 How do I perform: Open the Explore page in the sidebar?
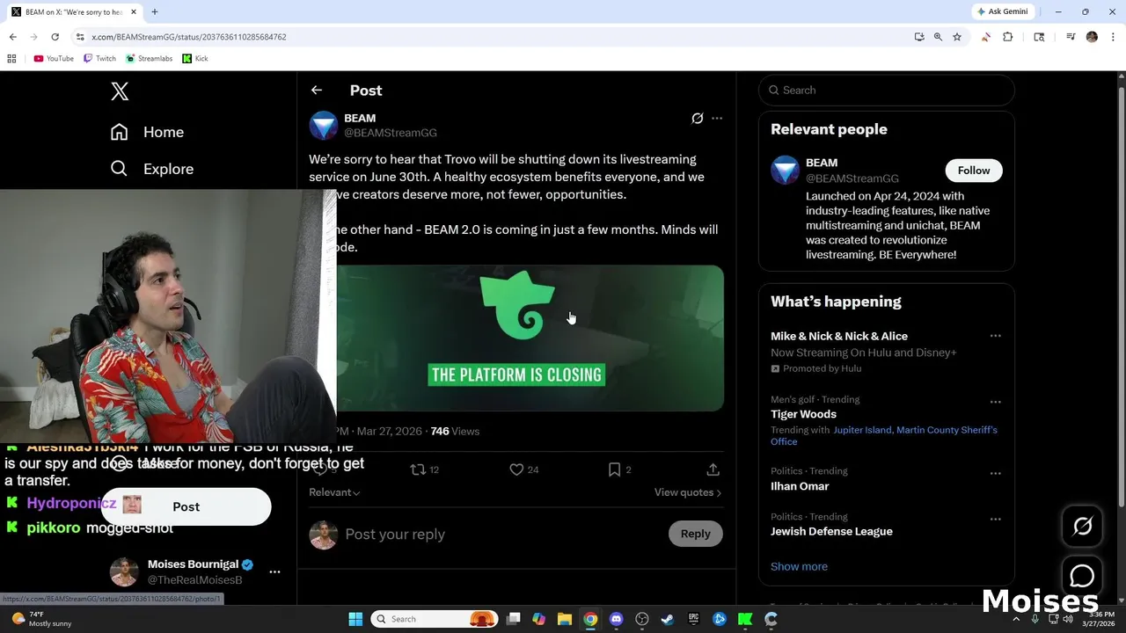[x=151, y=169]
